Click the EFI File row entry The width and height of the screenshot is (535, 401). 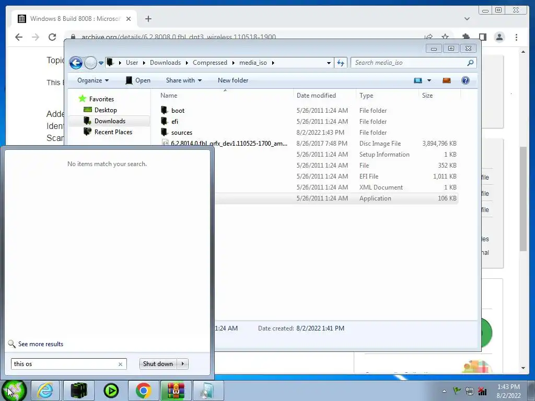pos(336,176)
